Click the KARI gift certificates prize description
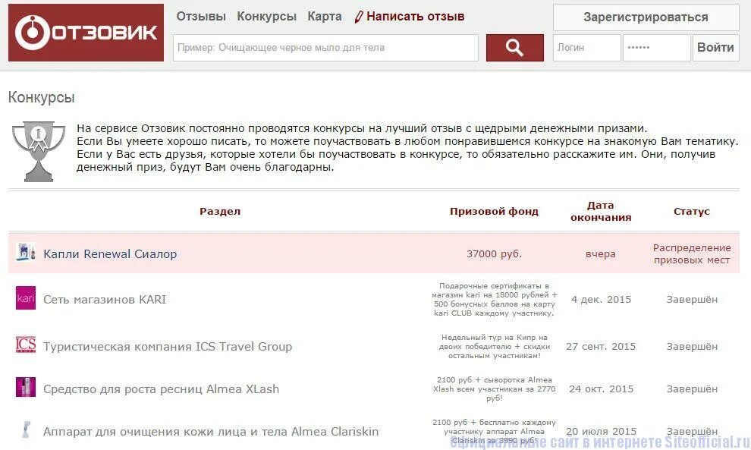This screenshot has width=751, height=450. [495, 300]
